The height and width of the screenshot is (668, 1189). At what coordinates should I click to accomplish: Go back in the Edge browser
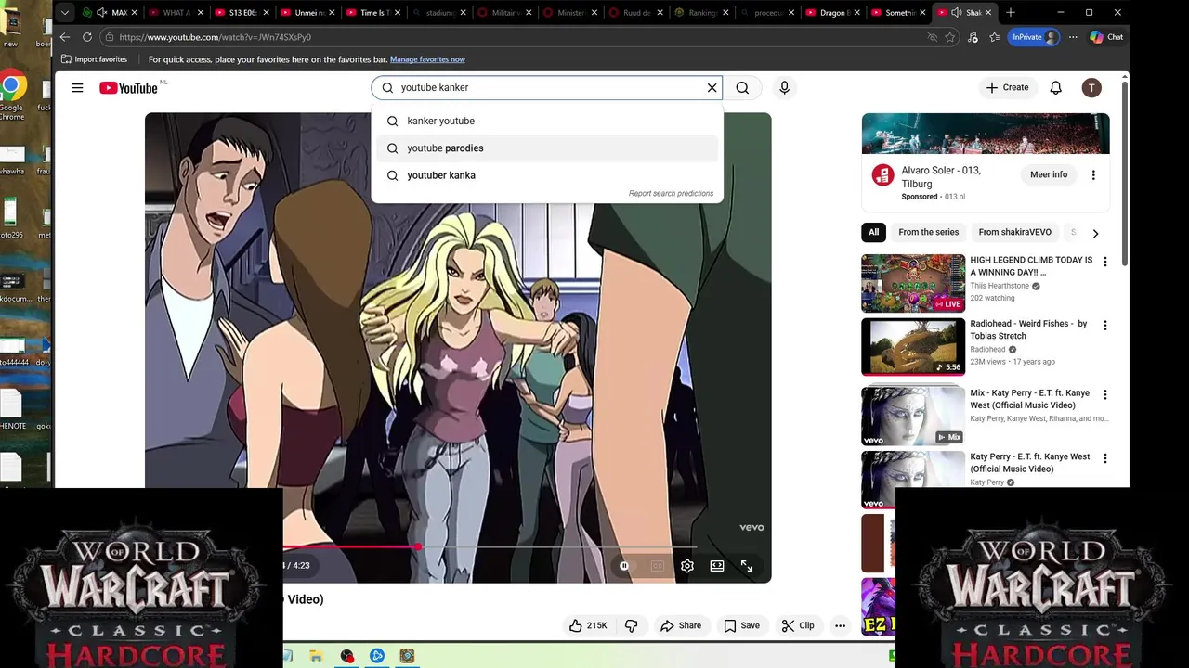[64, 37]
